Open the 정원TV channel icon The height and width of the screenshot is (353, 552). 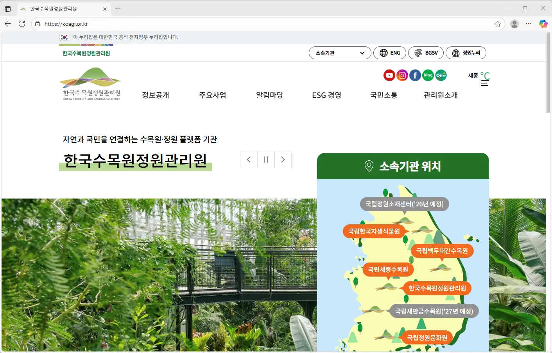click(441, 75)
